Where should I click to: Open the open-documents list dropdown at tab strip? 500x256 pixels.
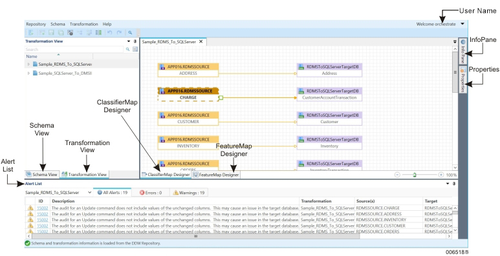coord(455,42)
